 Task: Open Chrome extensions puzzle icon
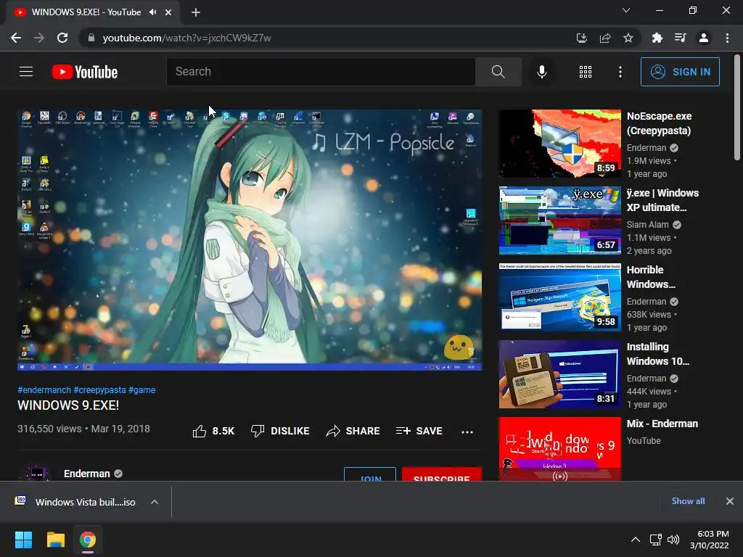tap(657, 38)
